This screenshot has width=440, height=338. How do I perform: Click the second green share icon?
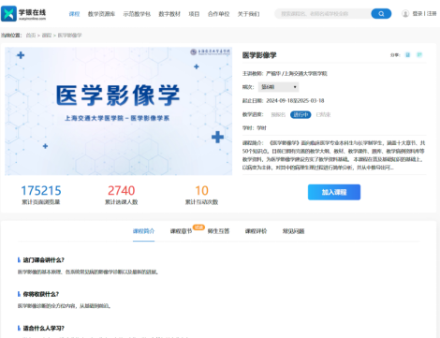click(x=419, y=55)
